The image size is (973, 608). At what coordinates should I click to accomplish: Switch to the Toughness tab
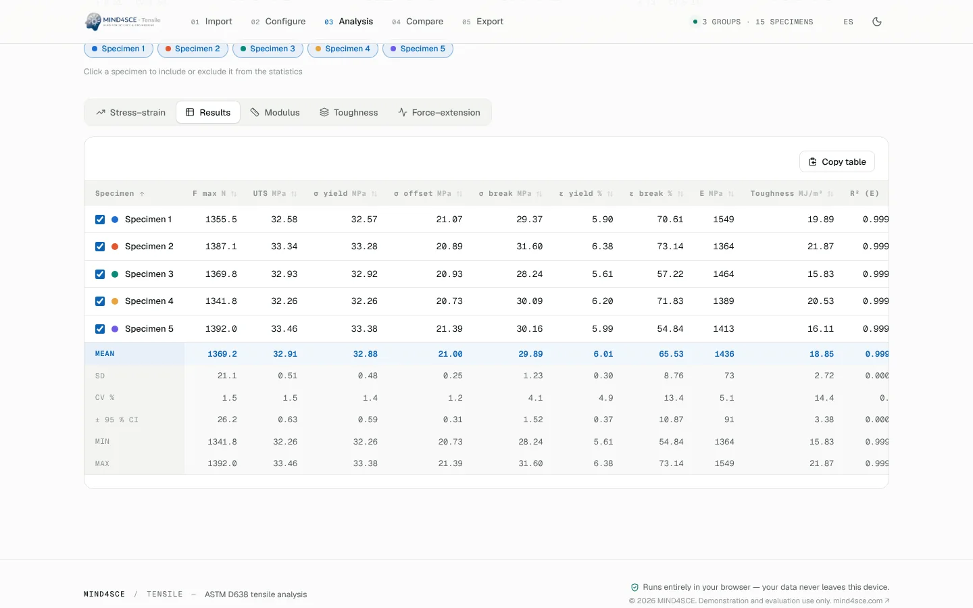(349, 113)
